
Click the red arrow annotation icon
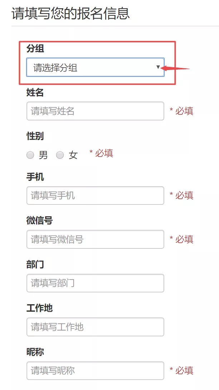coord(175,68)
